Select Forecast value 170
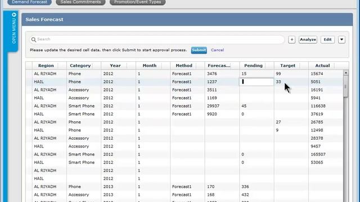This screenshot has width=360, height=202. point(210,187)
